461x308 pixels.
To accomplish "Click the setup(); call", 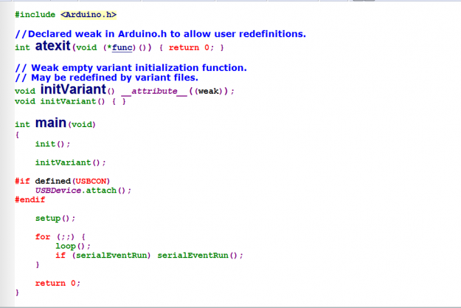I will (55, 218).
